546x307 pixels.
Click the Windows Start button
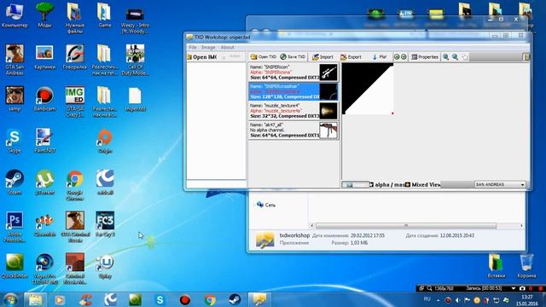point(10,299)
